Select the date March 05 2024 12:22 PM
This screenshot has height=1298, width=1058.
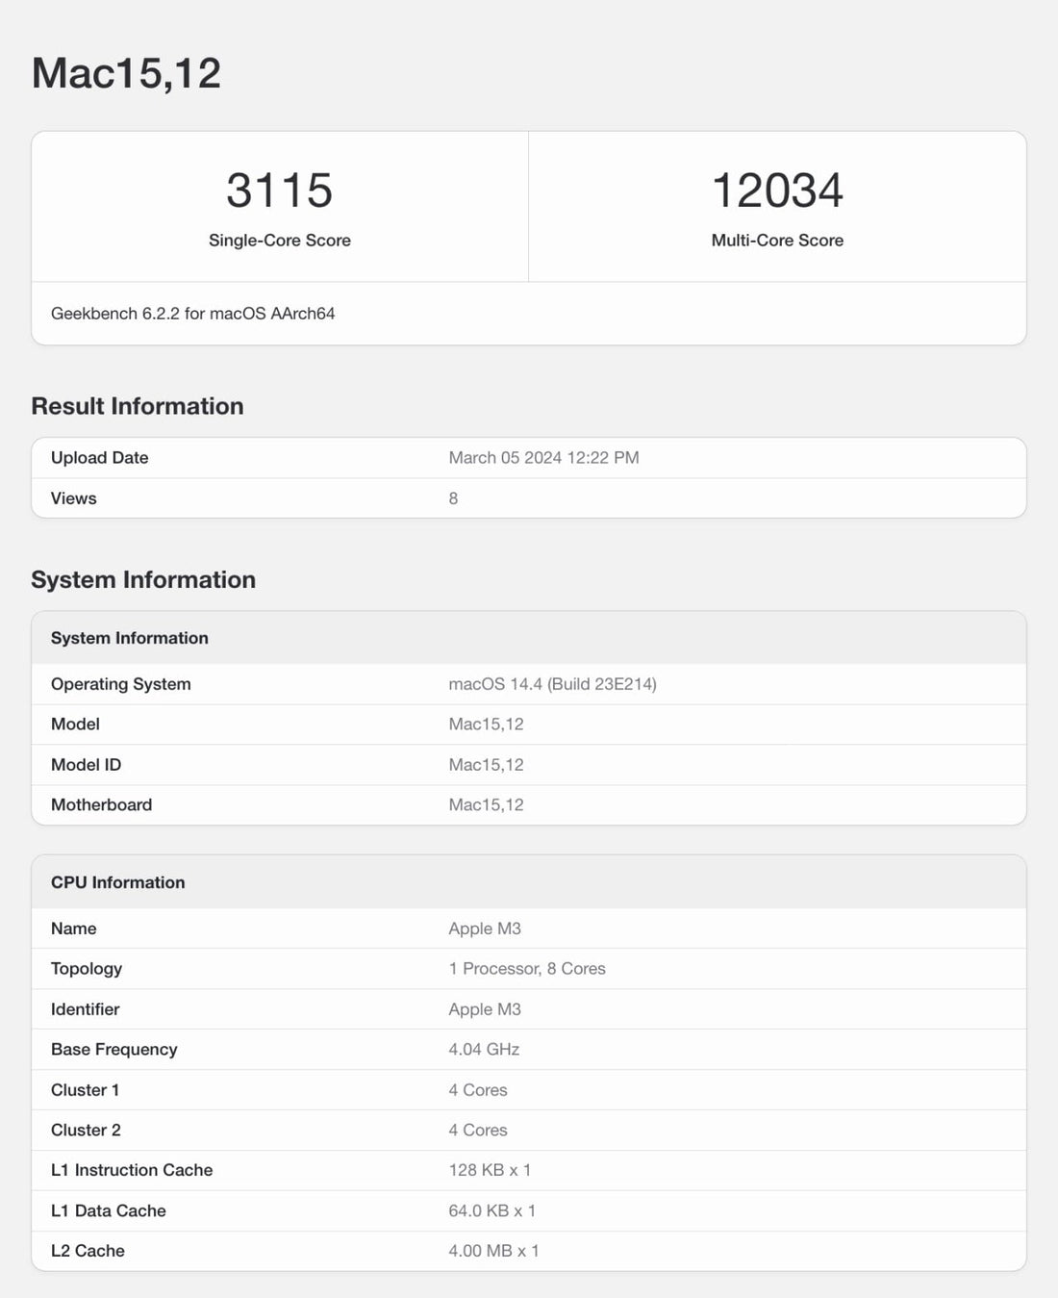click(543, 458)
